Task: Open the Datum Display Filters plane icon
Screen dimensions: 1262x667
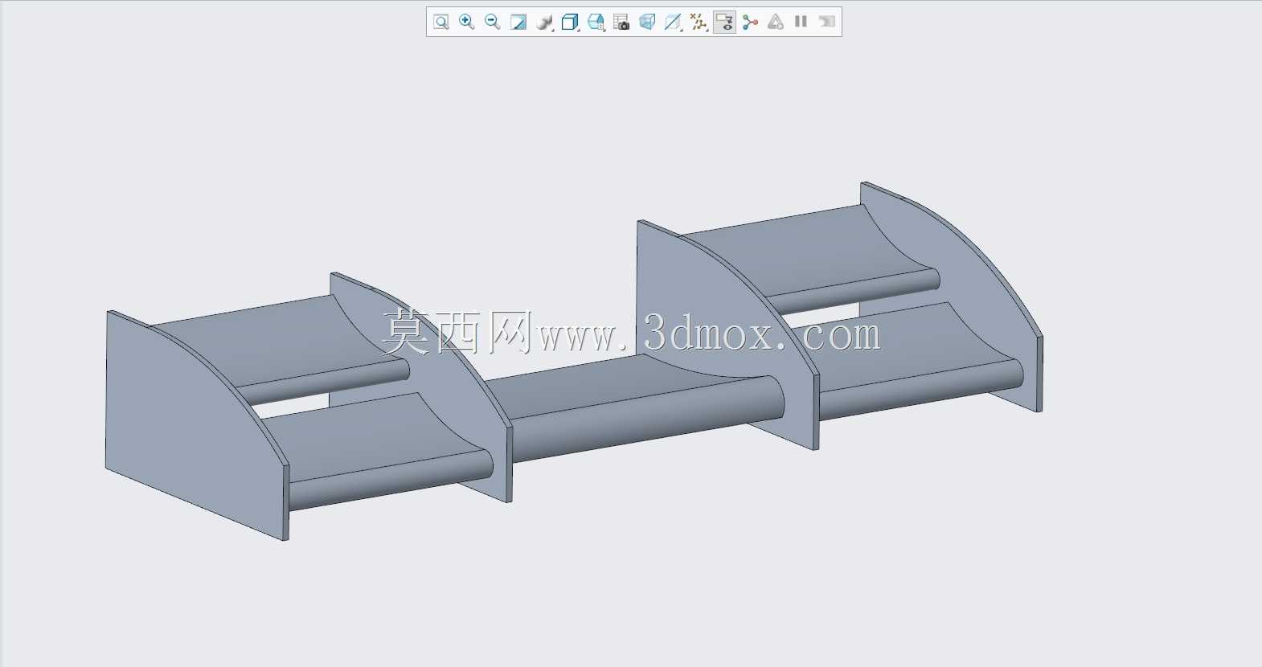Action: [673, 22]
